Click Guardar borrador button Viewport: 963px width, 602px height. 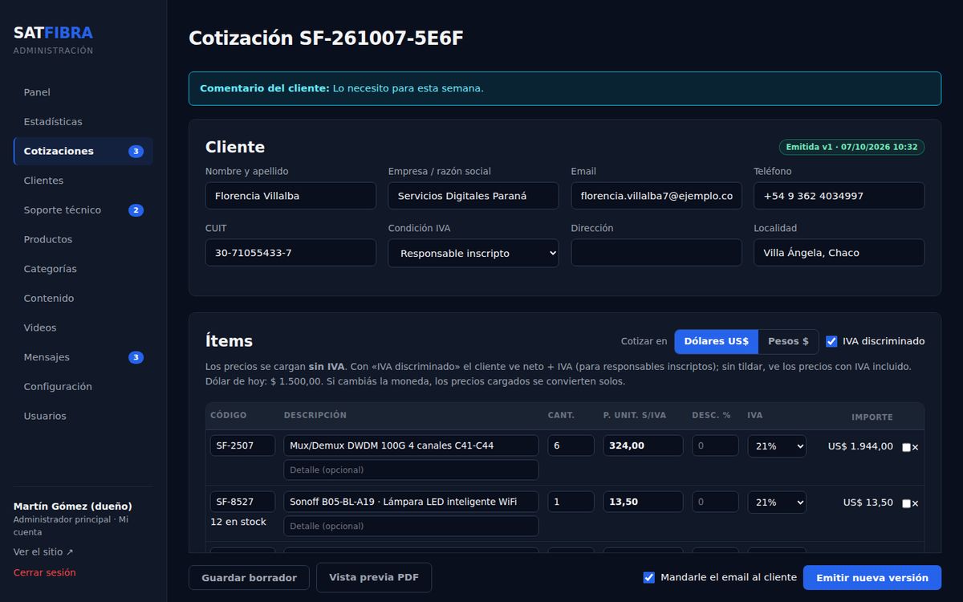click(x=249, y=578)
